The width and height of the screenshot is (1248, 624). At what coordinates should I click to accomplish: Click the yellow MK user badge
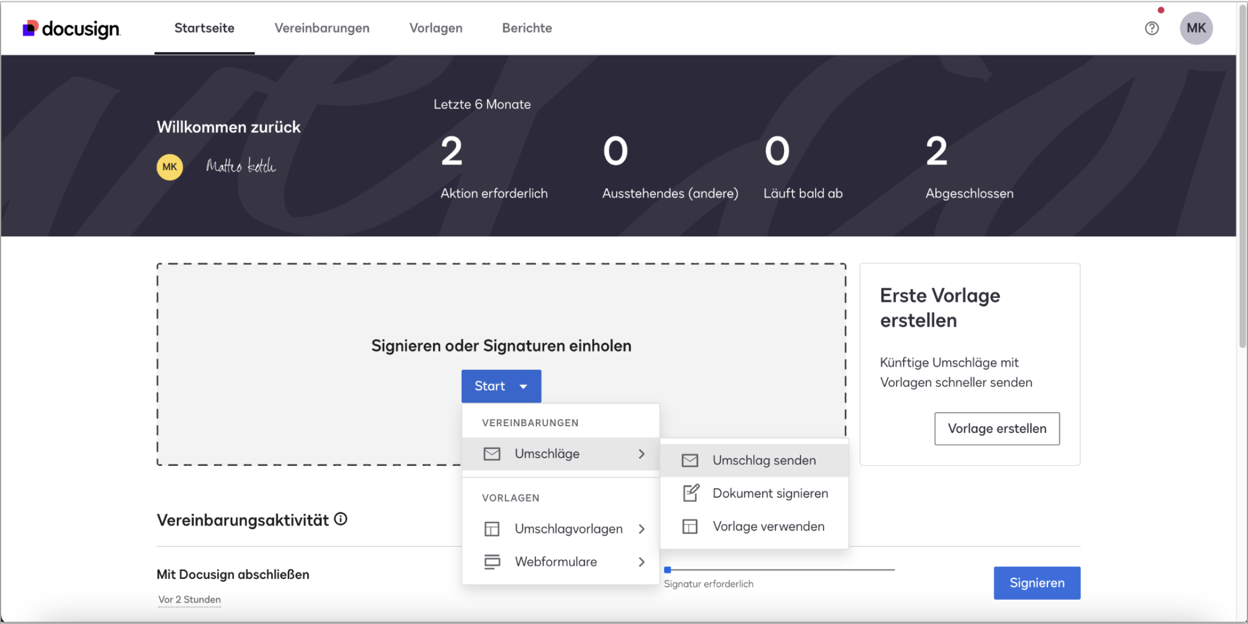[170, 167]
